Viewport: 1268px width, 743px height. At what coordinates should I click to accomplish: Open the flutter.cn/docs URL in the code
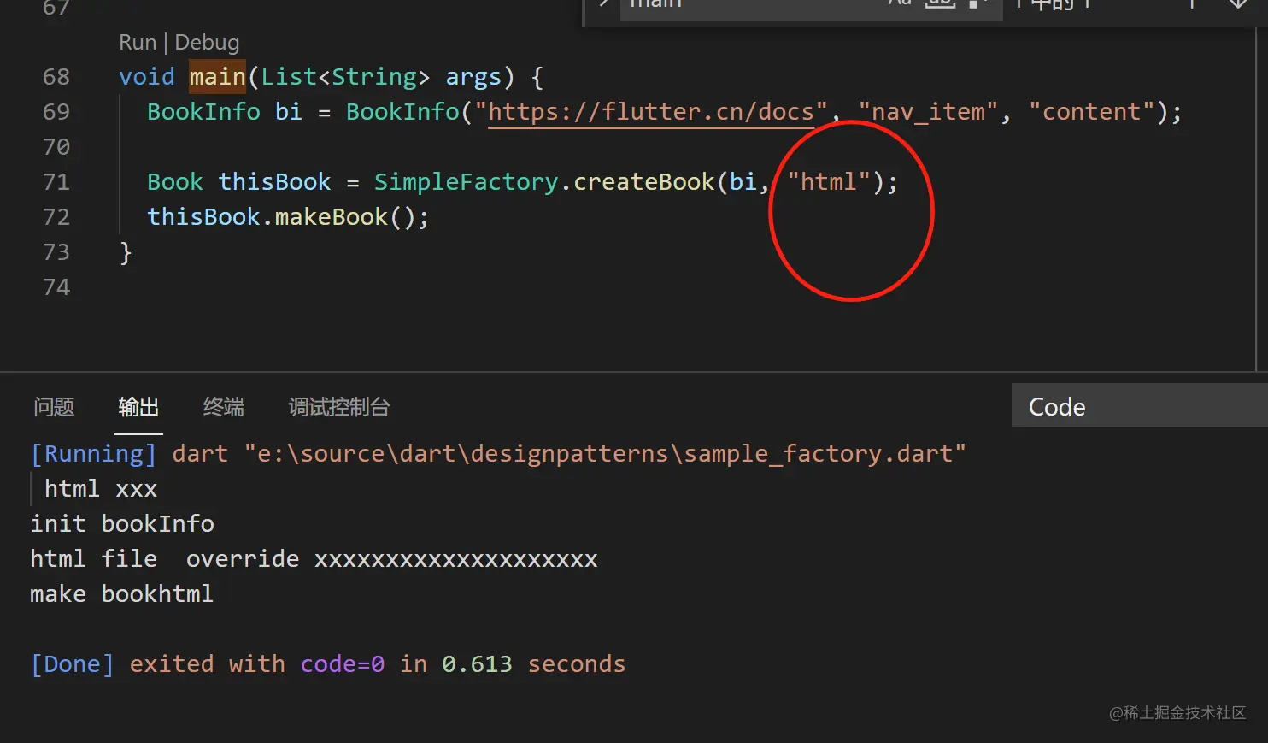coord(650,112)
